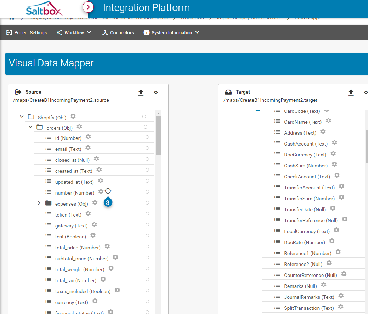Click the /maps/CreateB1IncomingPayment2.source path text
369x314 pixels.
pyautogui.click(x=61, y=100)
